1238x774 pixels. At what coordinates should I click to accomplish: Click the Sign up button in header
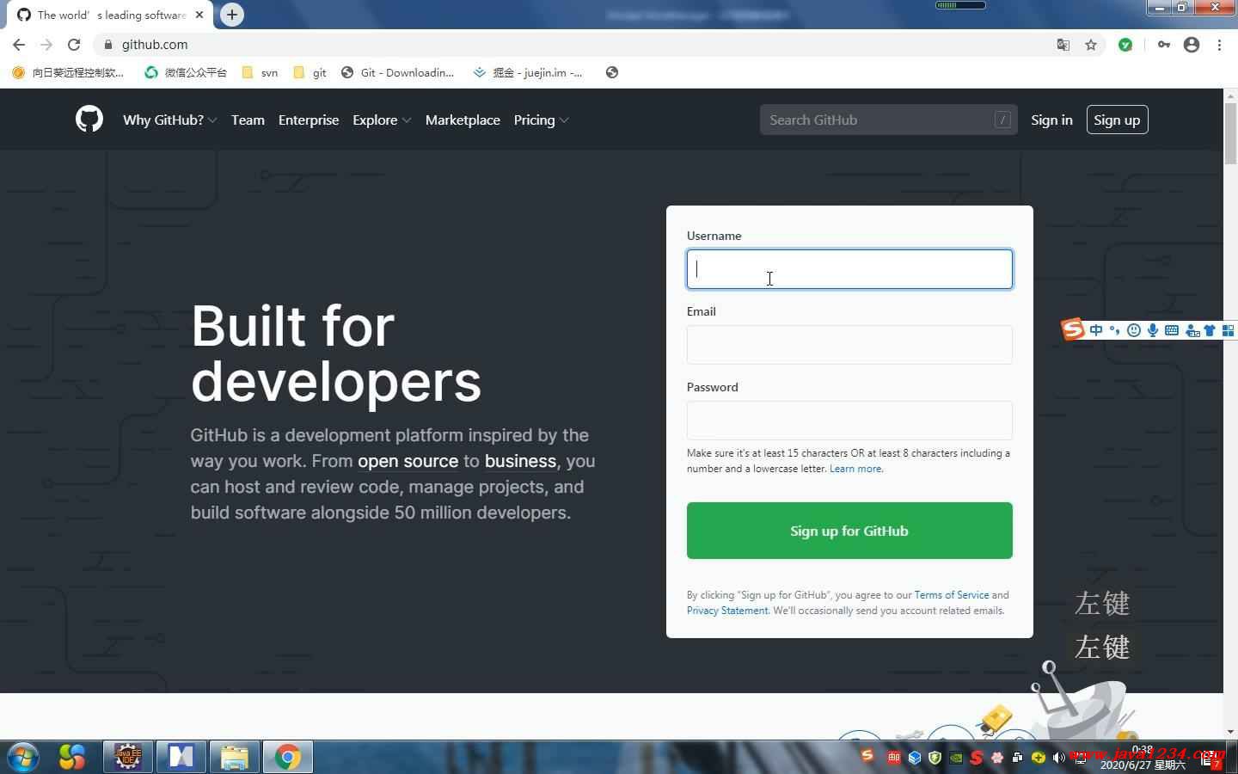1117,120
